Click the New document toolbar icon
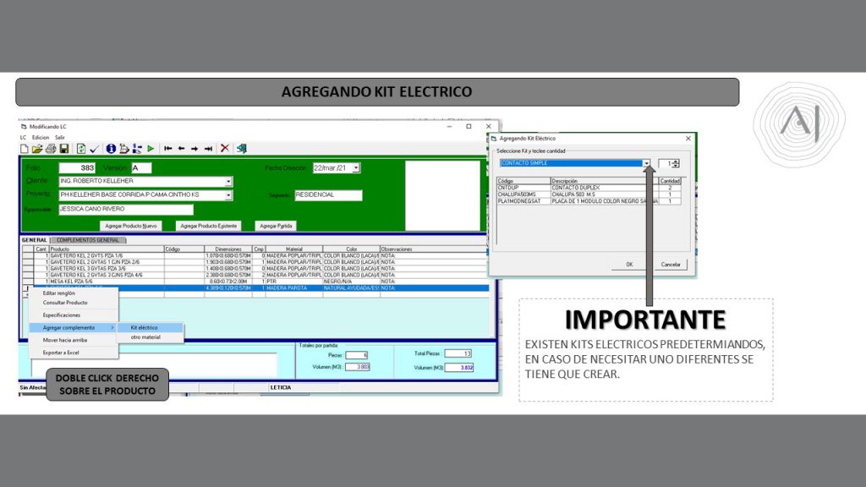This screenshot has width=866, height=487. 24,149
